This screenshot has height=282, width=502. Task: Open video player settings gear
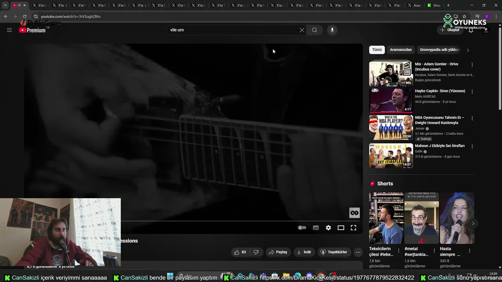coord(328,228)
